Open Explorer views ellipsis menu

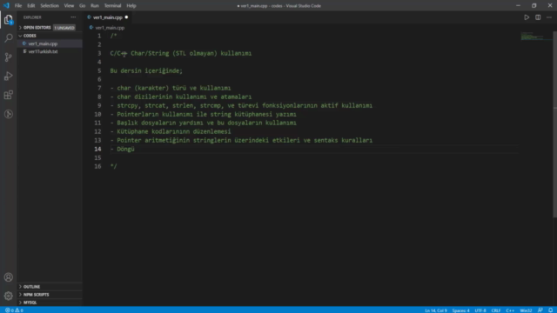pos(73,17)
